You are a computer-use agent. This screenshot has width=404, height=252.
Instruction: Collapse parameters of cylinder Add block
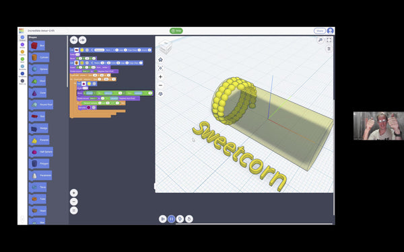[x=92, y=62]
